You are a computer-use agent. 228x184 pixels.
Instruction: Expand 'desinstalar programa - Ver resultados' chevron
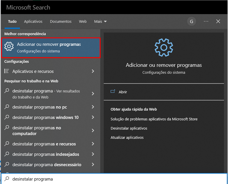coord(93,94)
